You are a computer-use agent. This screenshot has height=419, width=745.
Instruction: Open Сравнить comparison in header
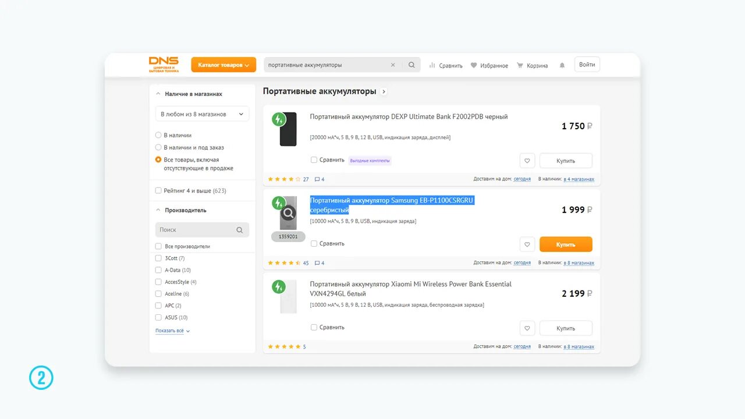click(x=446, y=66)
